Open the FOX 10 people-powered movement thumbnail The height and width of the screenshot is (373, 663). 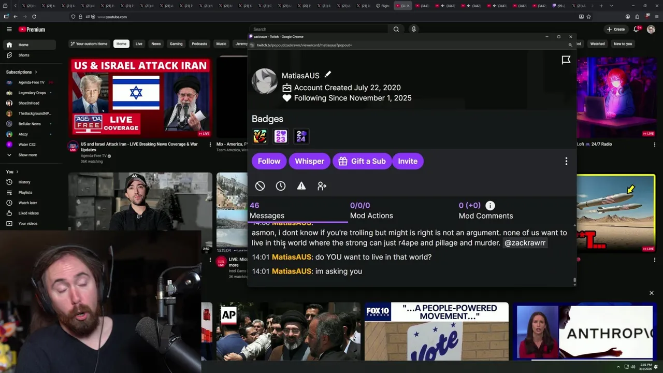click(437, 331)
